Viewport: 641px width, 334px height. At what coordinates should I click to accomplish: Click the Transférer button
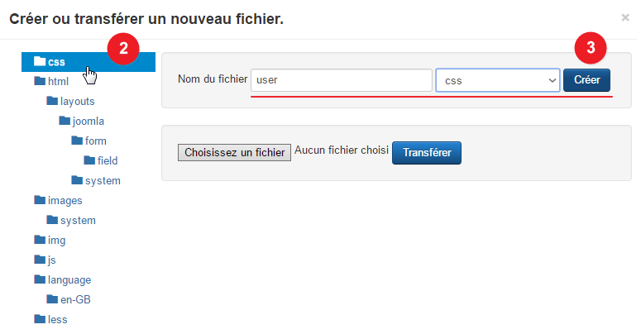(427, 153)
